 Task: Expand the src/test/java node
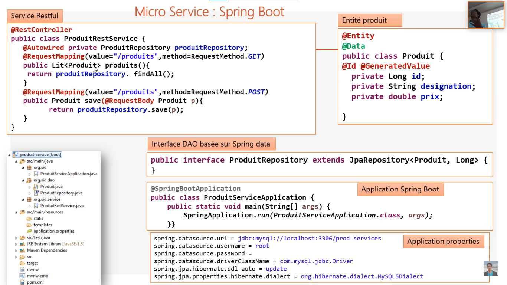16,237
